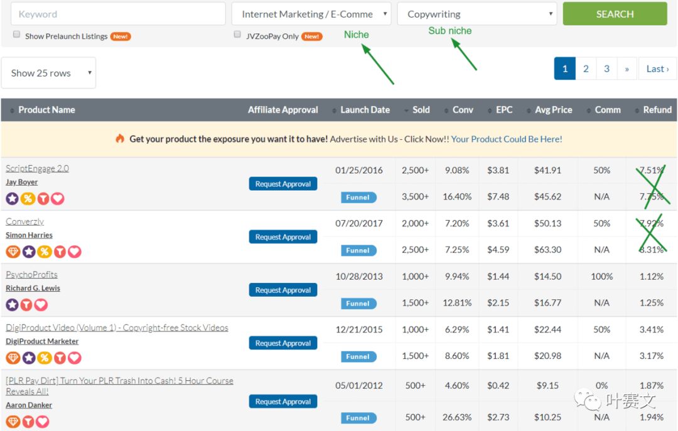Image resolution: width=678 pixels, height=431 pixels.
Task: Click Your Product Could Be Here! link
Action: (x=507, y=139)
